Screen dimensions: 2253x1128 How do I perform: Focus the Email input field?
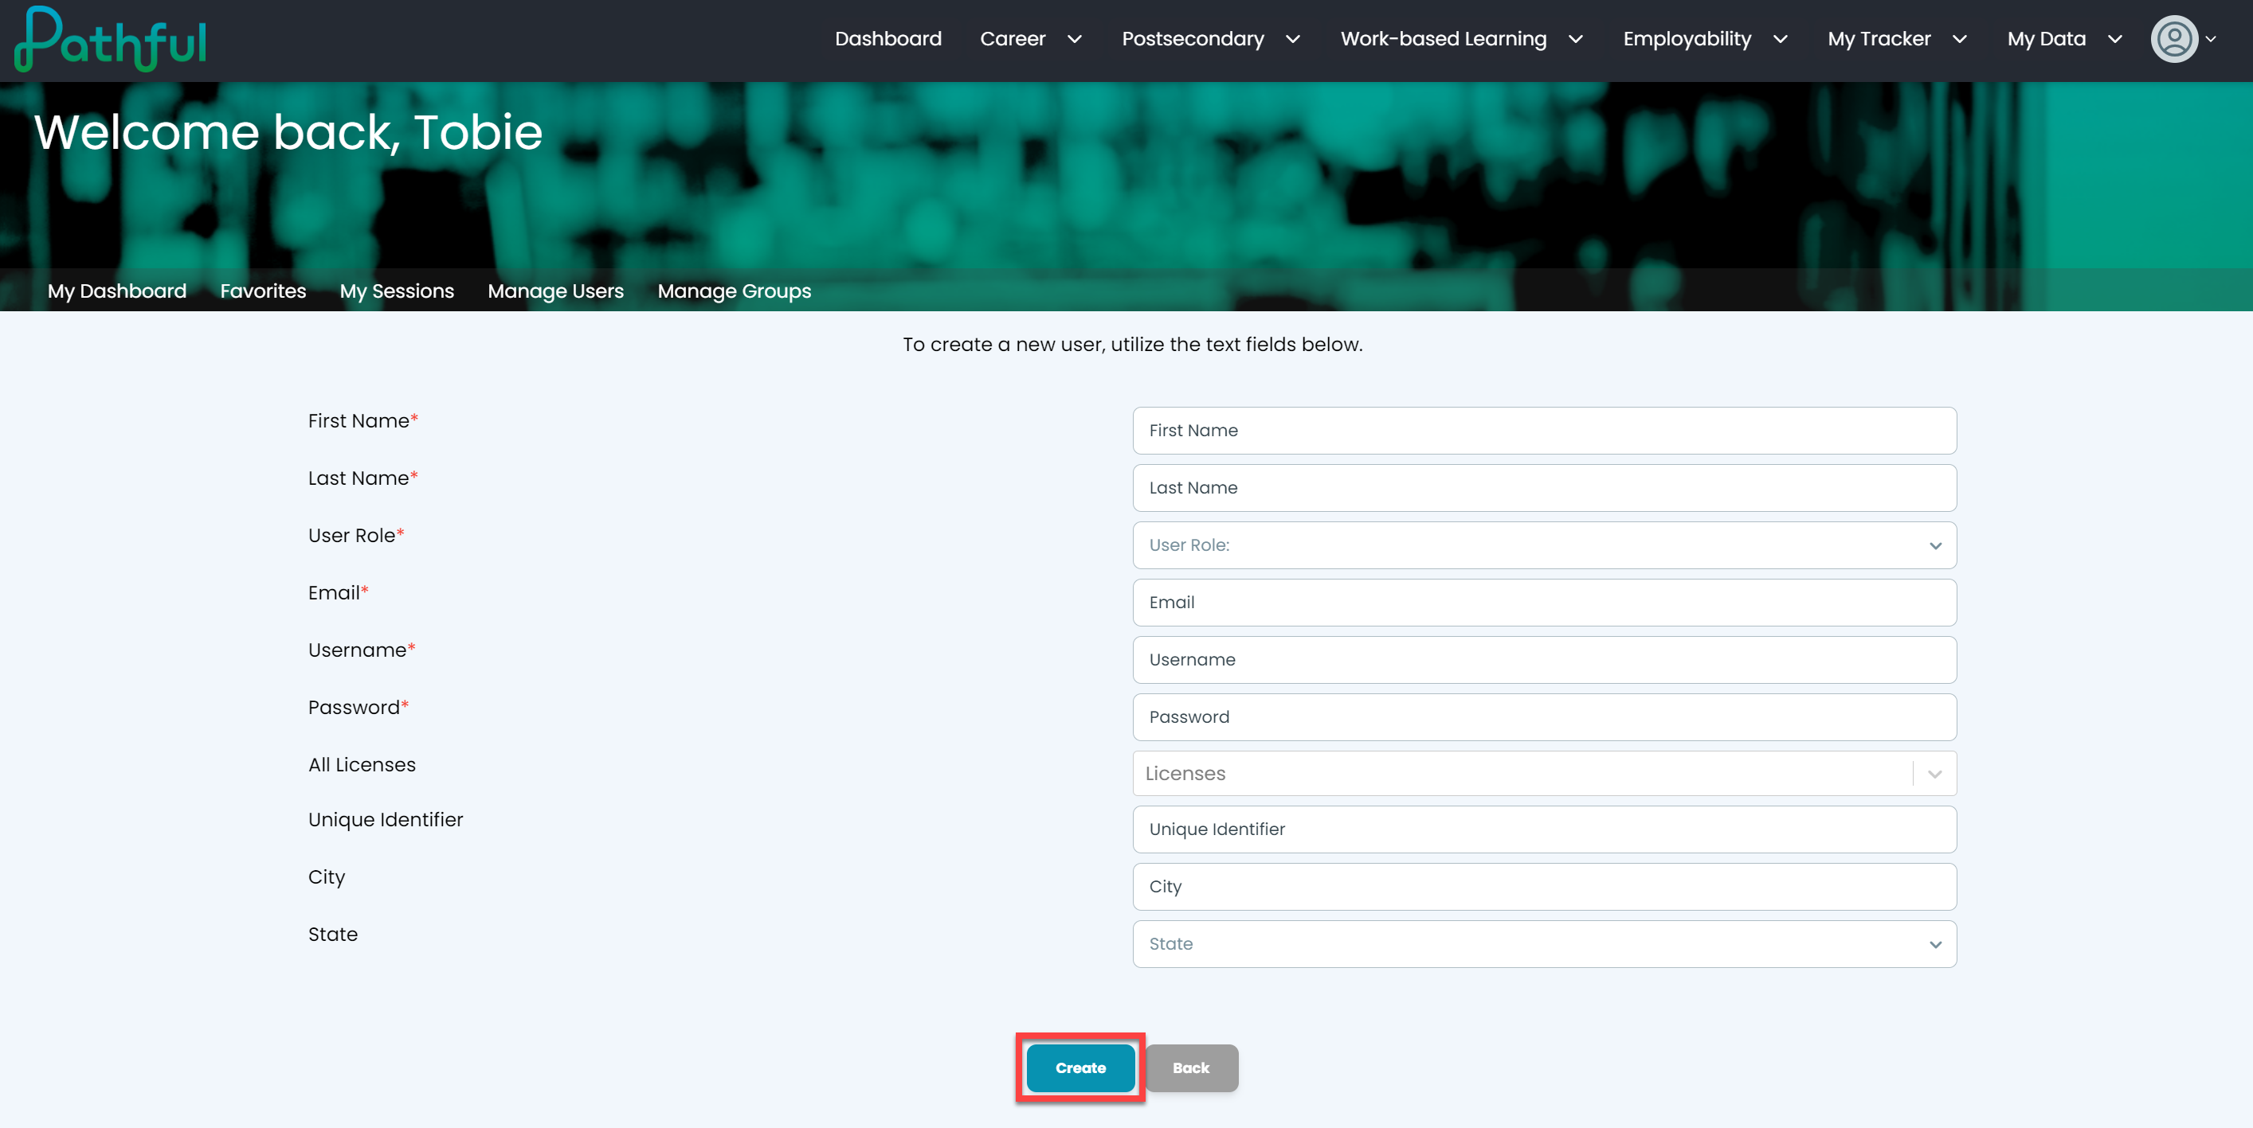pos(1545,603)
